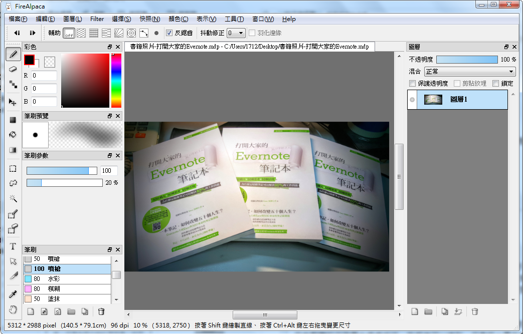Click the transparent color swatch

[x=50, y=62]
